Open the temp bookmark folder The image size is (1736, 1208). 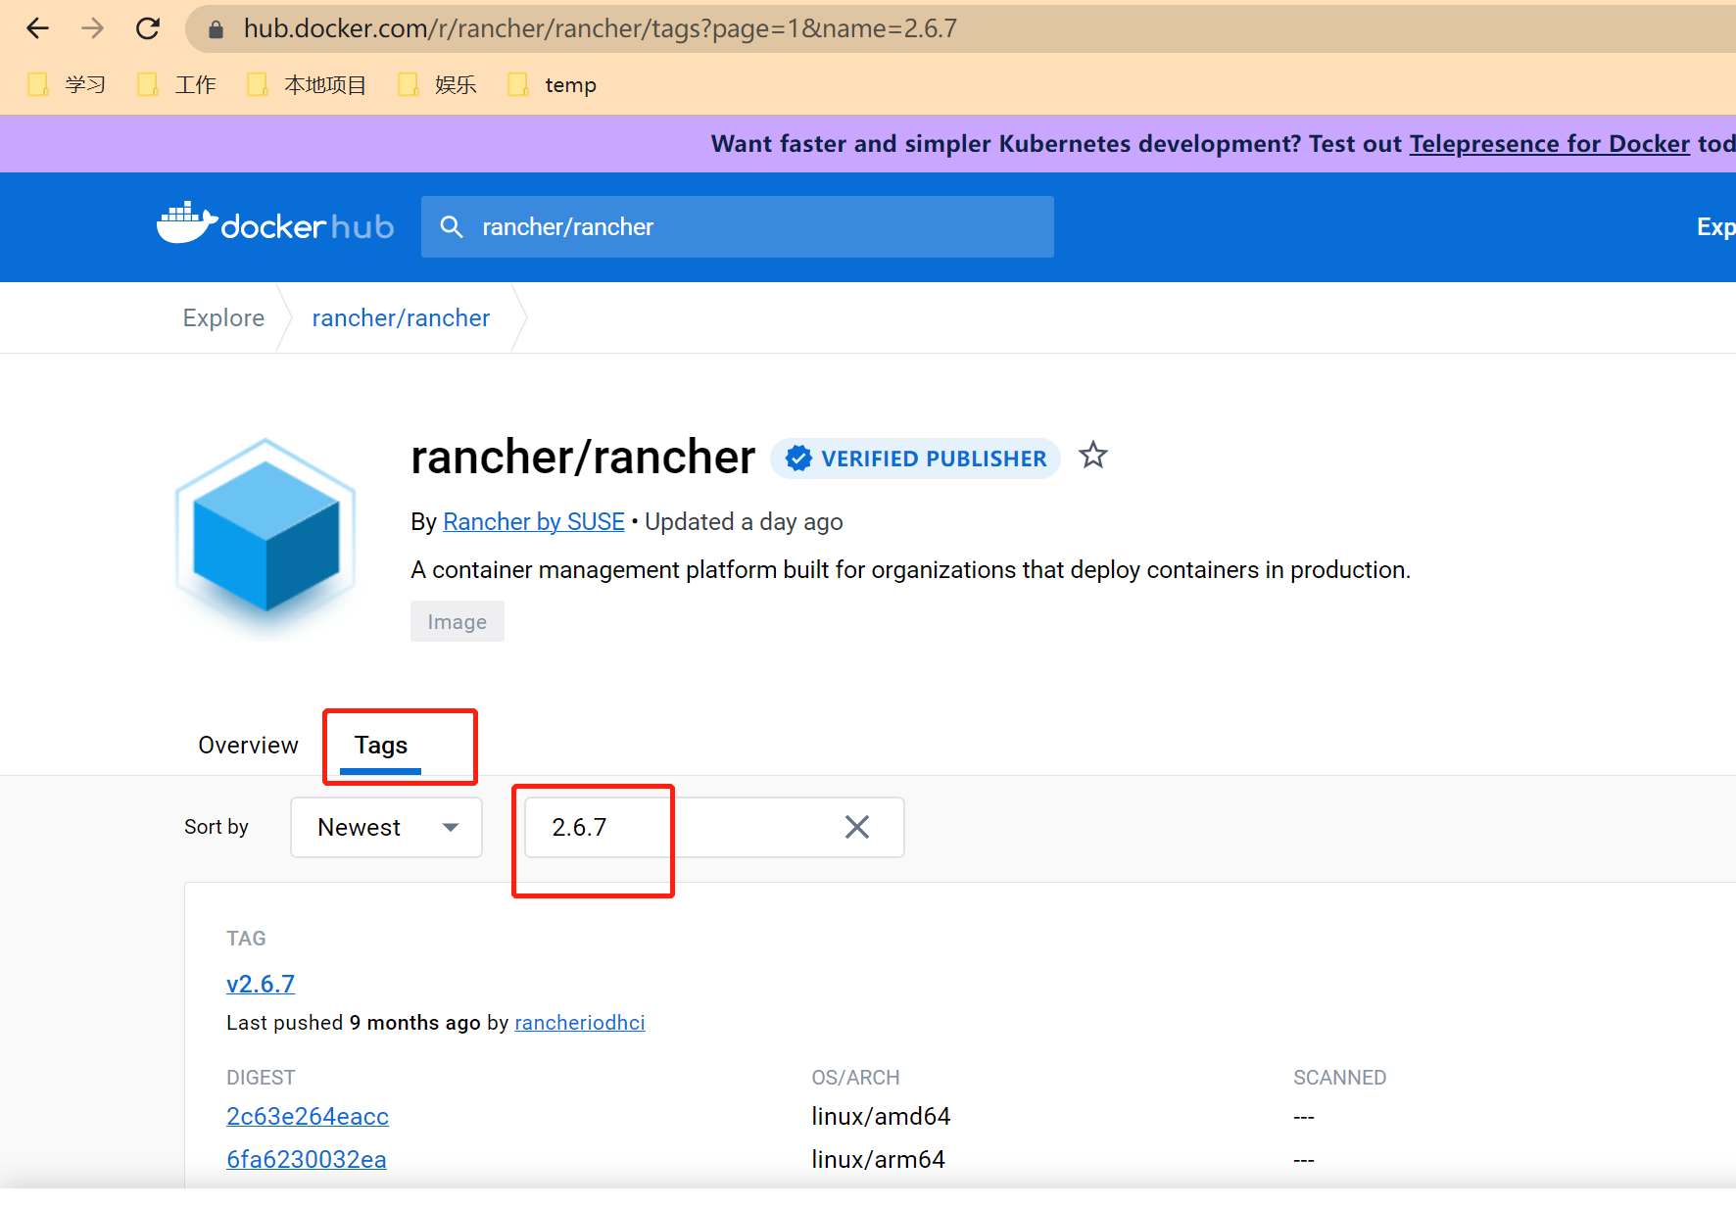[552, 85]
